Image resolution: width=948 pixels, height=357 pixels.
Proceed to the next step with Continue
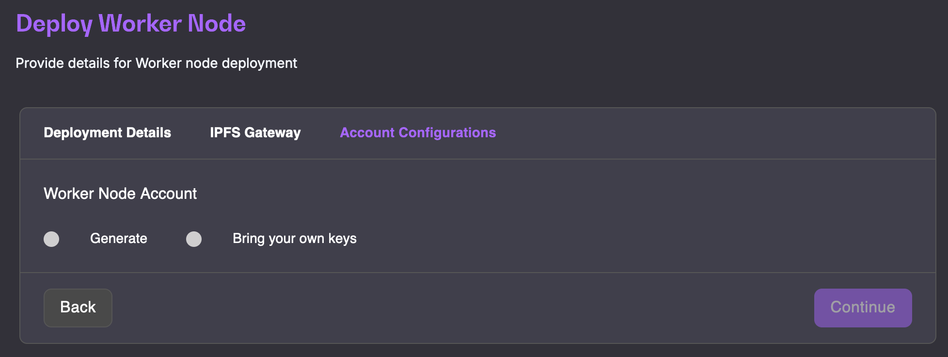coord(862,308)
